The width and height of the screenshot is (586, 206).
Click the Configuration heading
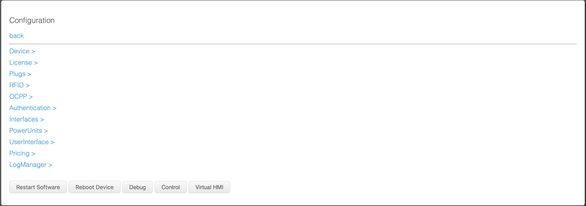tap(32, 20)
